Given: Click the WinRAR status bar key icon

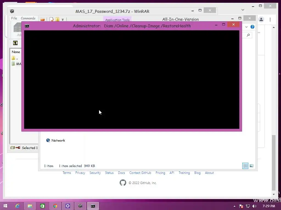Looking at the screenshot, I should pos(18,148).
